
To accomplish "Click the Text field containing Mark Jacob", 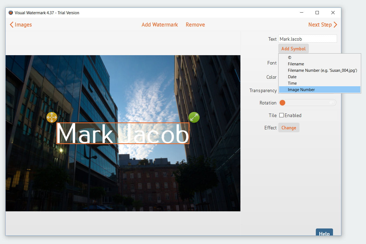I will (308, 39).
